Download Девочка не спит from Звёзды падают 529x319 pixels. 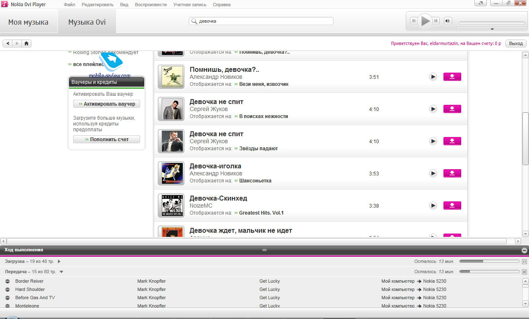pos(452,141)
